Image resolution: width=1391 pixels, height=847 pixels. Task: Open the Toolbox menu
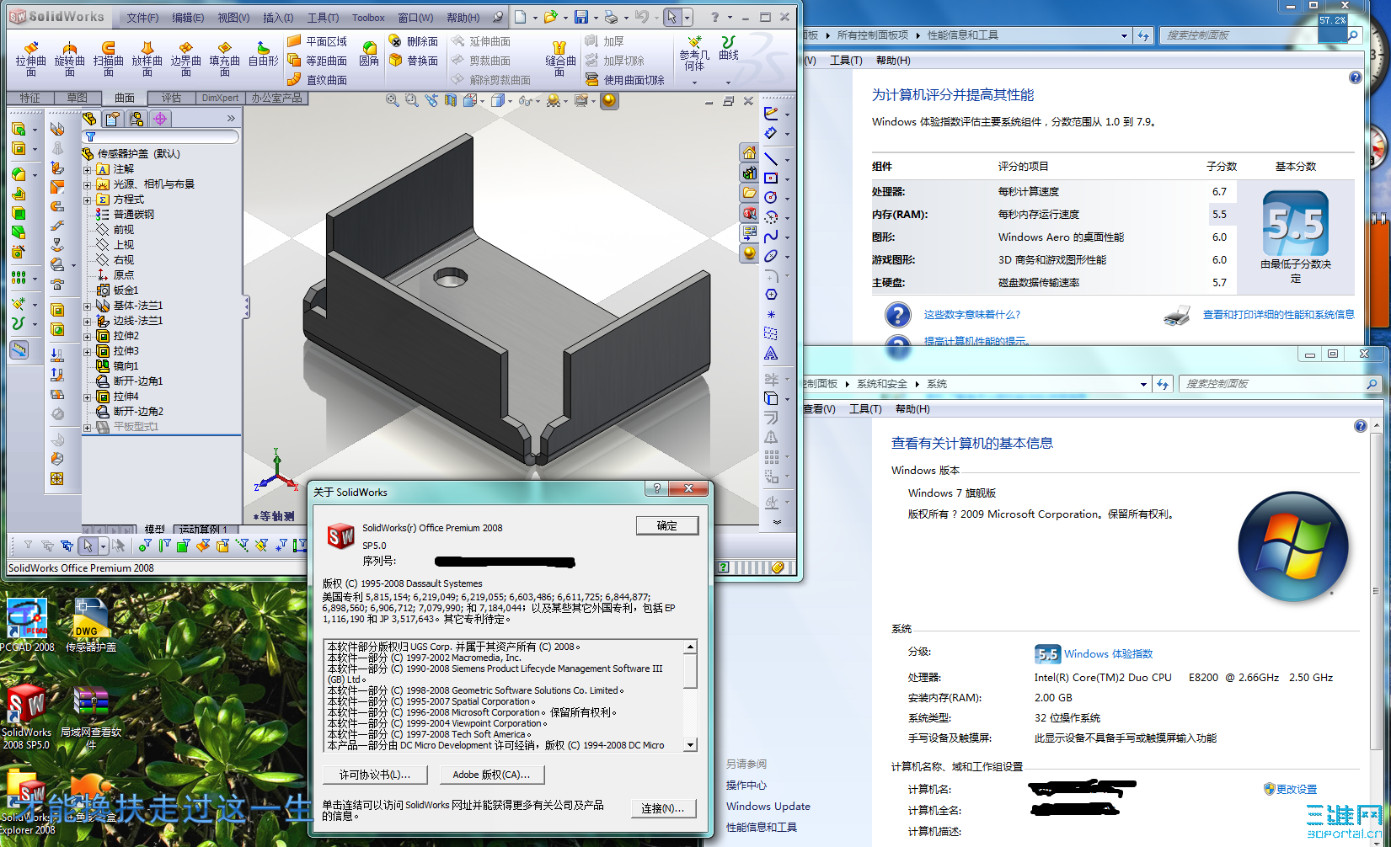coord(368,17)
